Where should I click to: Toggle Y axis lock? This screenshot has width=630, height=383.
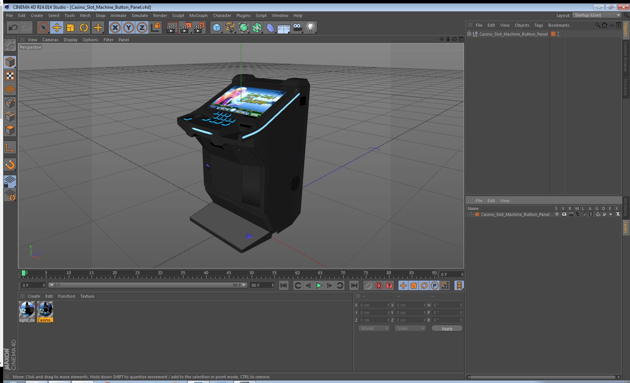(128, 27)
